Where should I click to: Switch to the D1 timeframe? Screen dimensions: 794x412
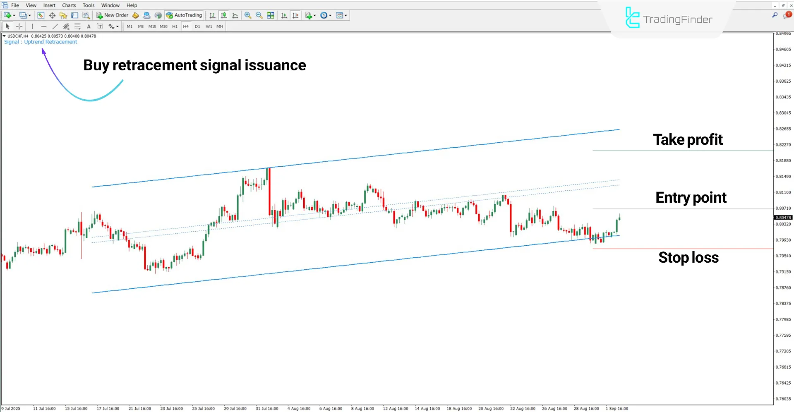[197, 26]
